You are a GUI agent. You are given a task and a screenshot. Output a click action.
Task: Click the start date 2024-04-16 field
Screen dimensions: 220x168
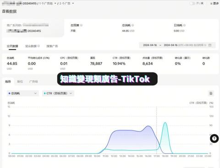tap(150, 45)
